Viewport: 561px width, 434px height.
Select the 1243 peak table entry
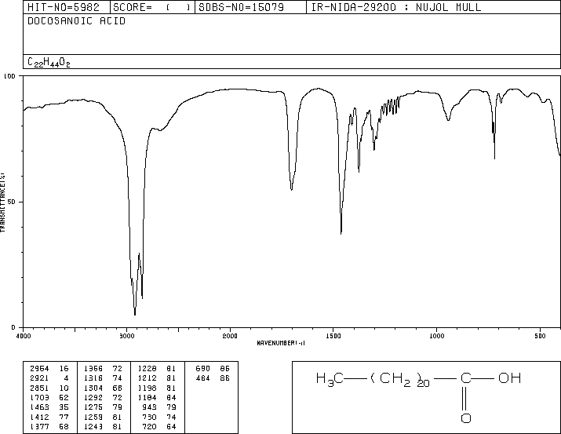(x=103, y=426)
